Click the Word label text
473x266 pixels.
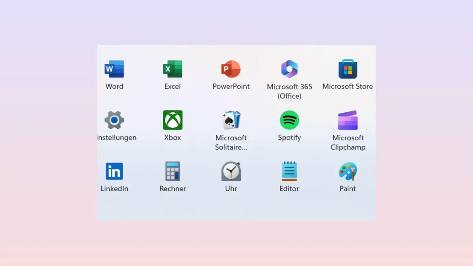tap(114, 86)
